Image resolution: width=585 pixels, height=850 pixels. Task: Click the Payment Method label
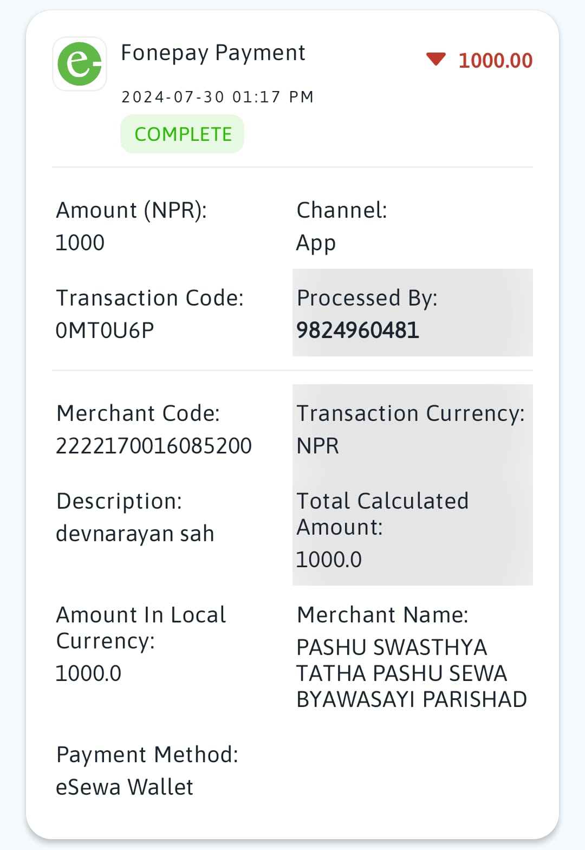[147, 755]
